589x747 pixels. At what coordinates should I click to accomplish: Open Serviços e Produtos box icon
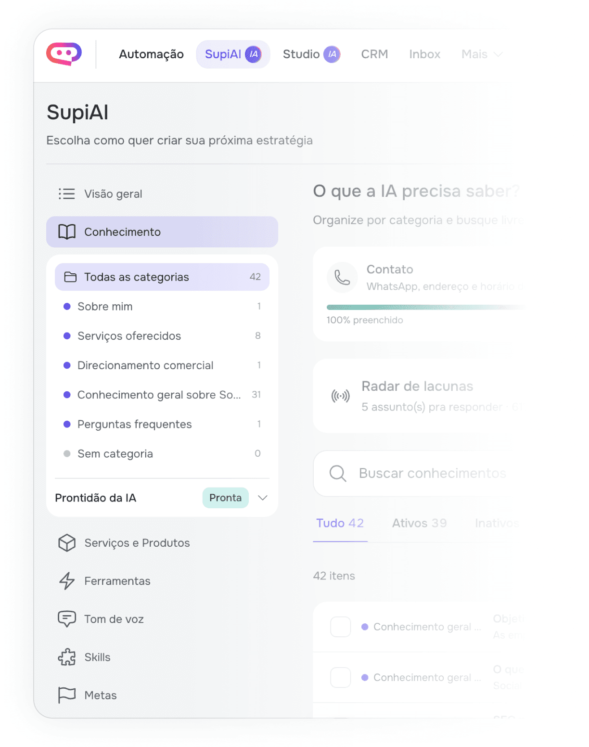[67, 543]
